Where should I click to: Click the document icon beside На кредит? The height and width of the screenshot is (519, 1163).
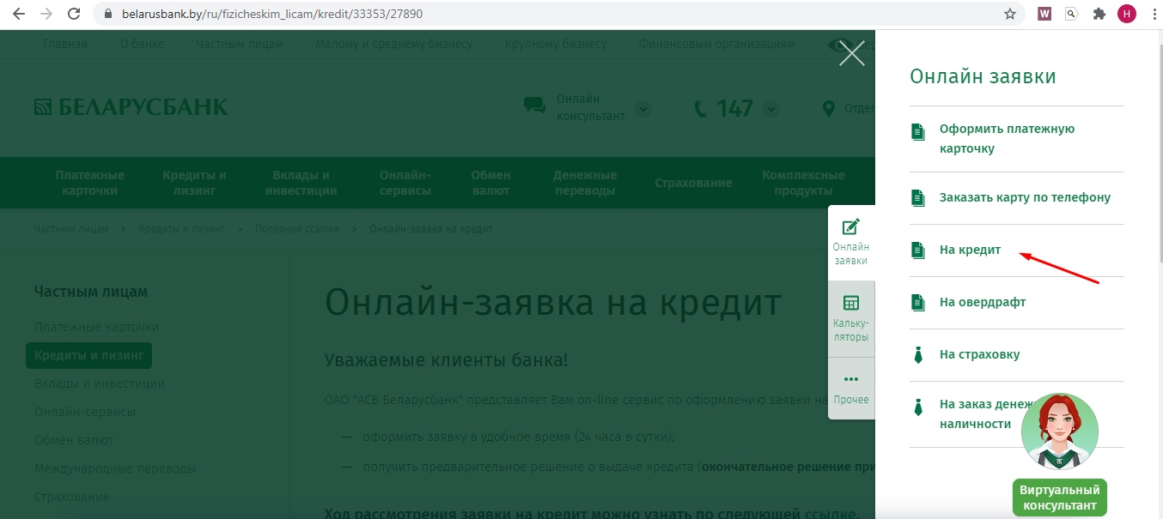pos(918,250)
